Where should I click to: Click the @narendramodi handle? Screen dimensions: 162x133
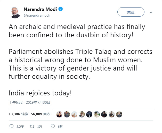[37, 15]
